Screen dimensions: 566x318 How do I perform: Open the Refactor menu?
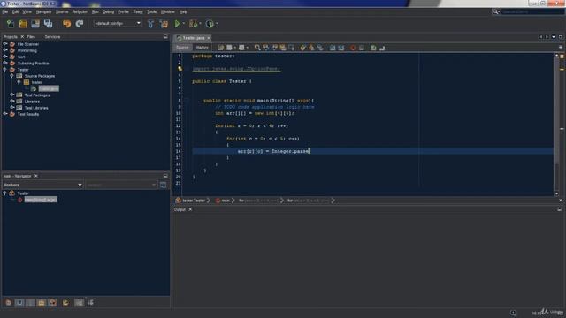click(x=80, y=11)
